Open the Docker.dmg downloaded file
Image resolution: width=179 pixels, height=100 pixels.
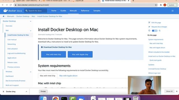11,91
